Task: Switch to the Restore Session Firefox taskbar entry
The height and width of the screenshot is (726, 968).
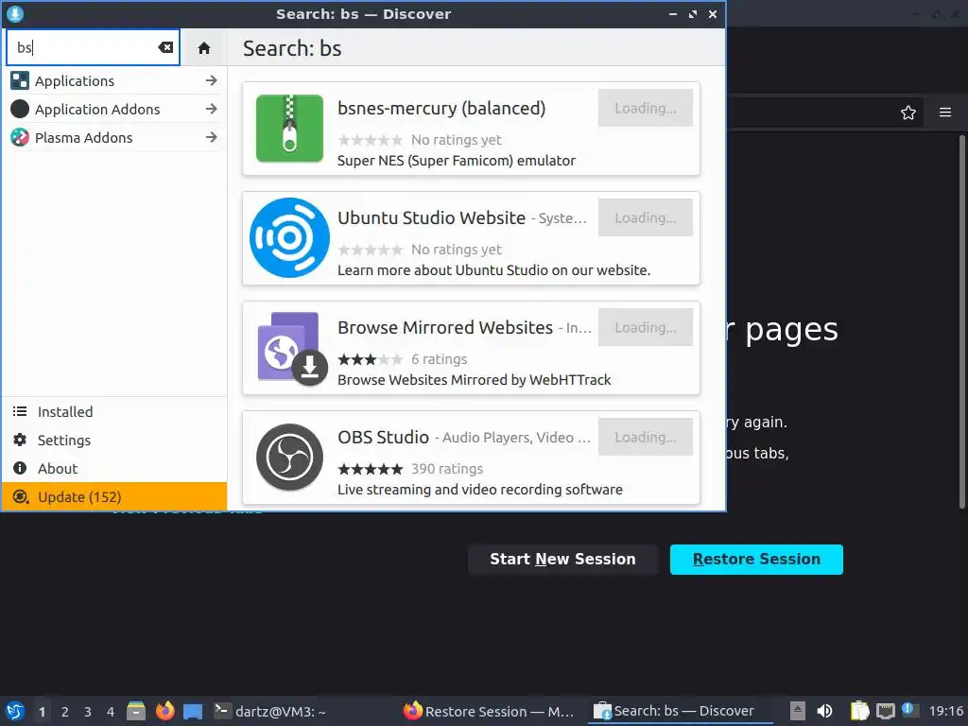Action: (489, 711)
